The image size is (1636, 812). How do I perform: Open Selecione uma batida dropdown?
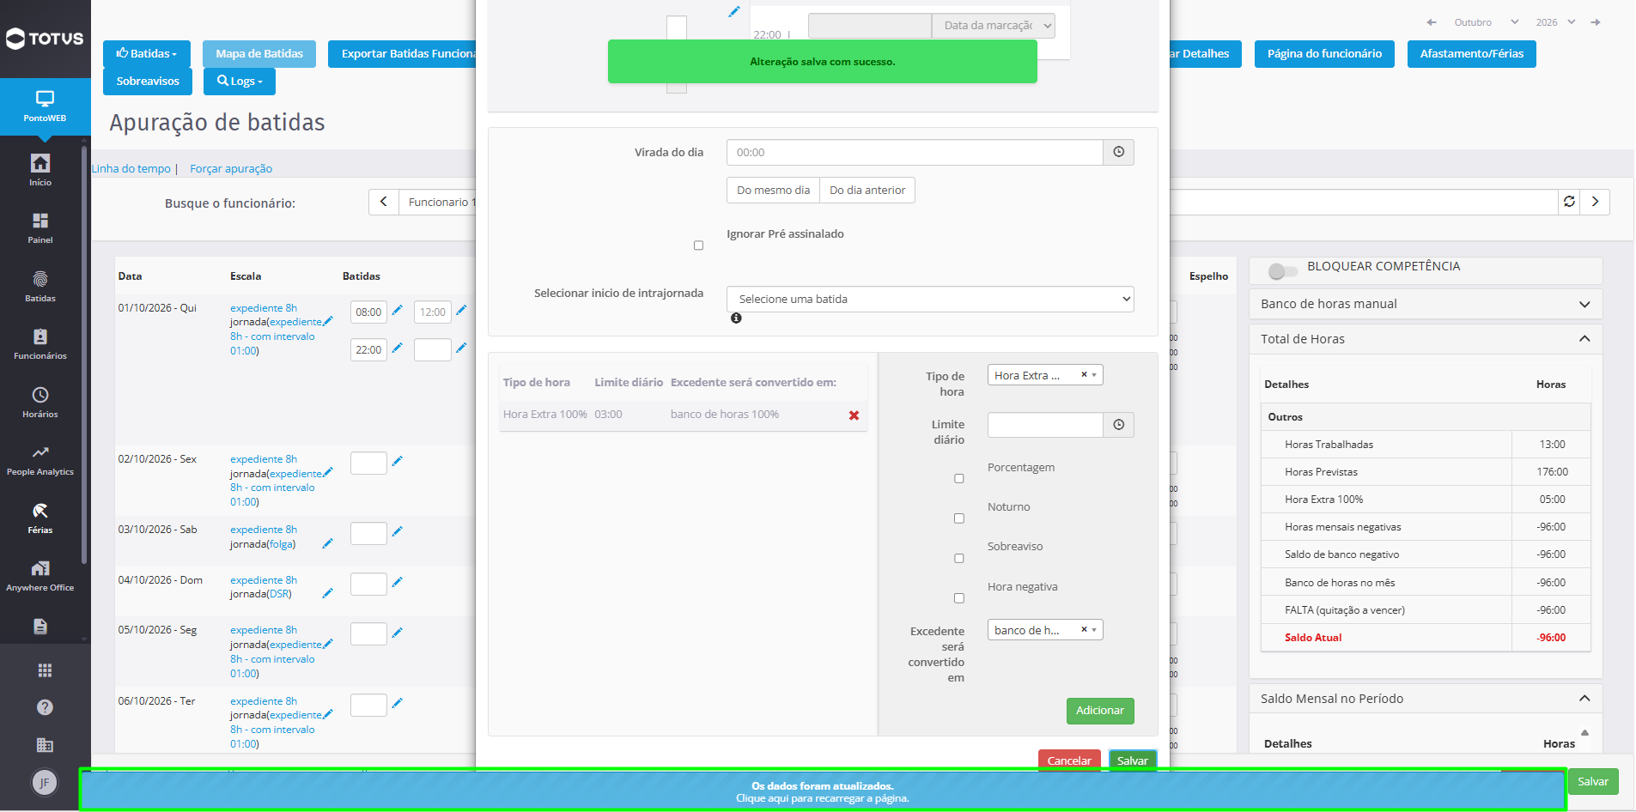(930, 299)
